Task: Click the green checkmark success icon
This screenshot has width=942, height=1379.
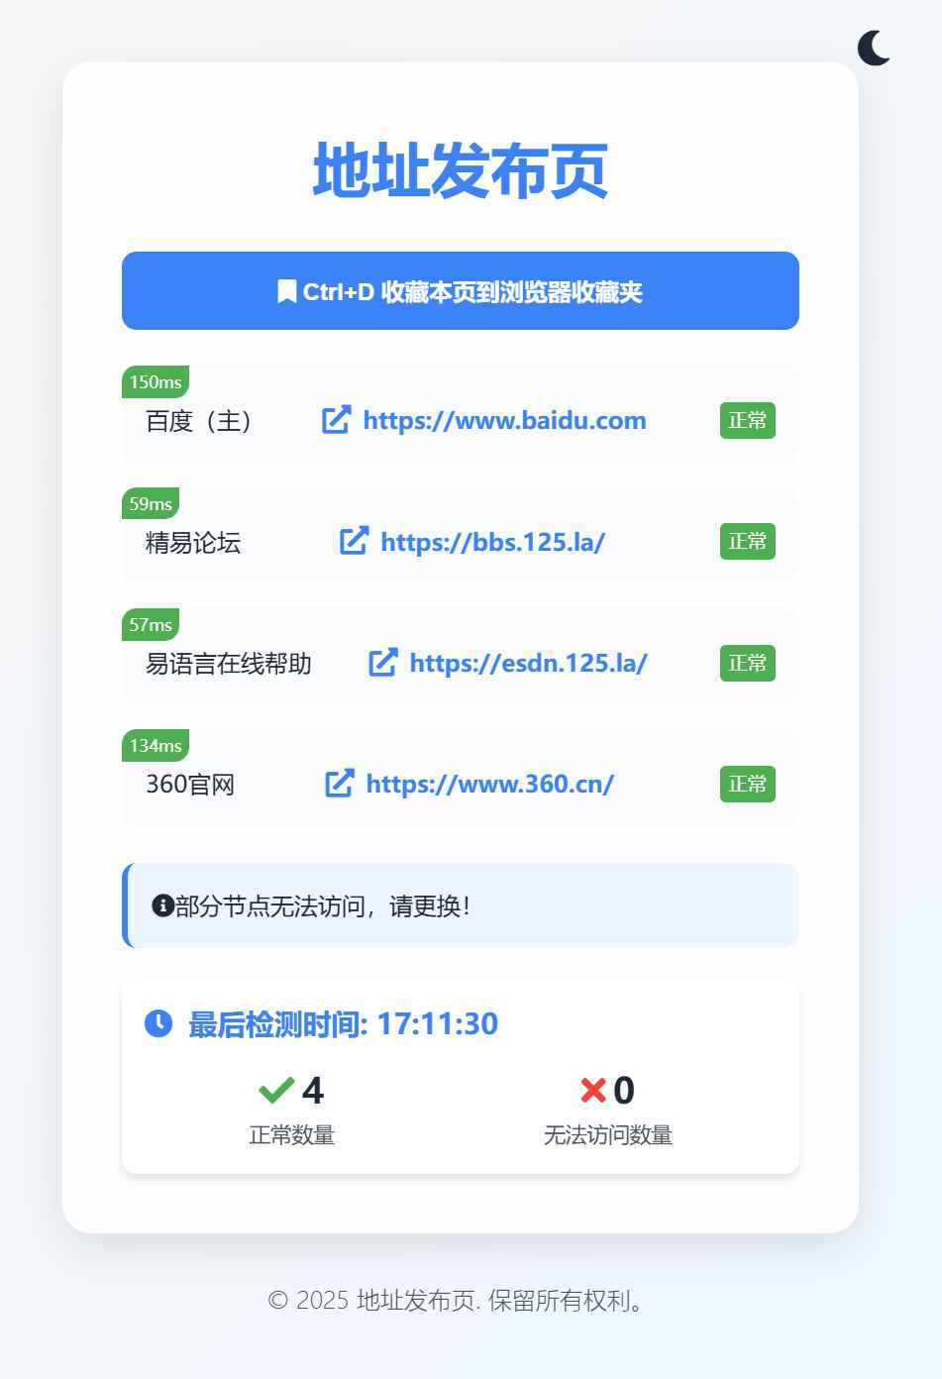Action: 277,1090
